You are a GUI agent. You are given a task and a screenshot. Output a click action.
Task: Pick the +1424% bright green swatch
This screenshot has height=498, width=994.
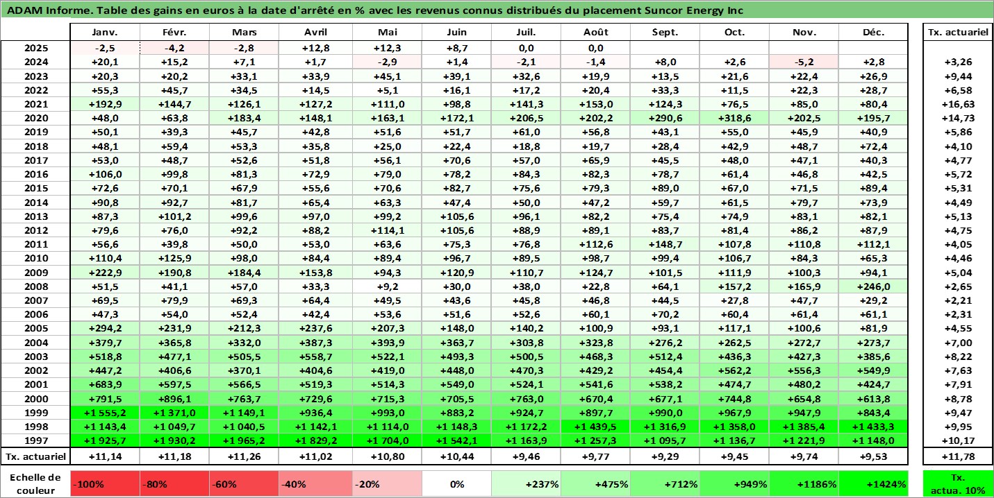[x=873, y=484]
